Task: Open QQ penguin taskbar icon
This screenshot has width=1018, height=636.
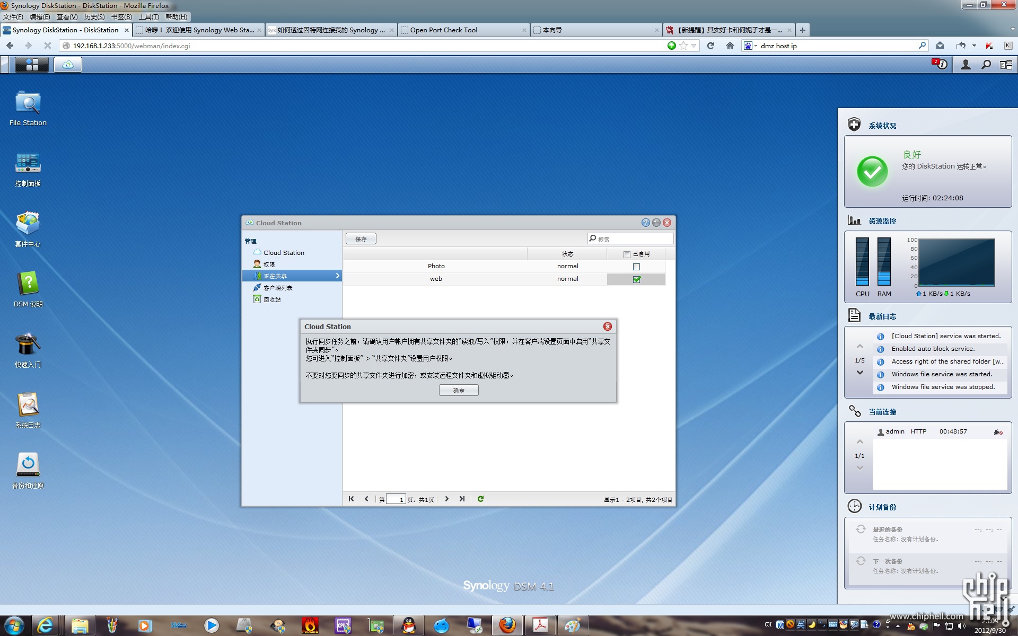Action: tap(409, 626)
